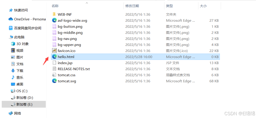Image resolution: width=256 pixels, height=118 pixels.
Task: Click the 文档 documents icon
Action: coord(13,64)
